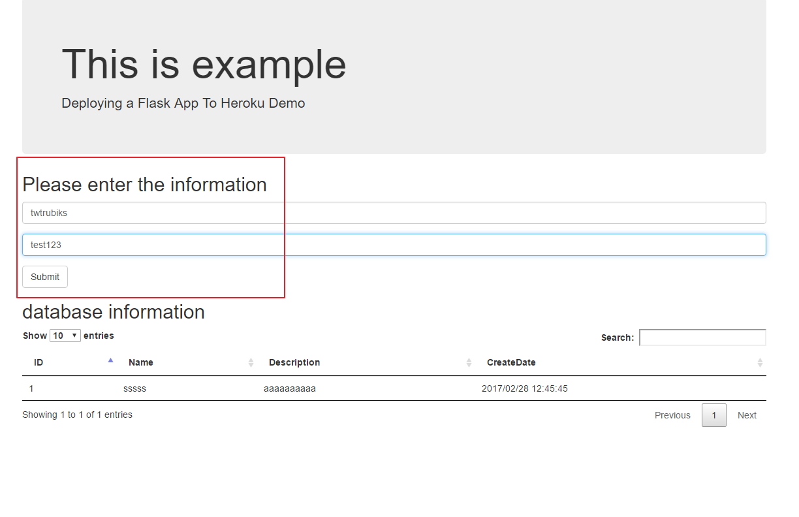Go to the Previous page
The image size is (799, 517).
(x=672, y=415)
